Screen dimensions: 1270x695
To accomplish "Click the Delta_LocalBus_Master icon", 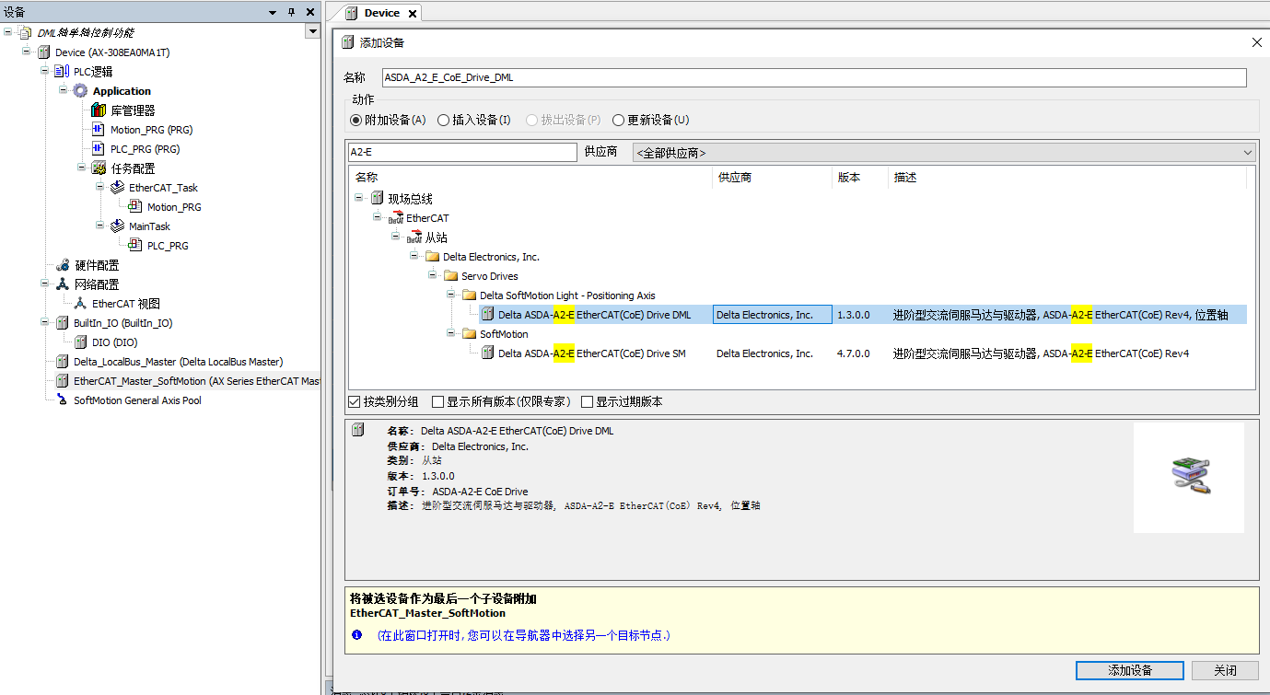I will (x=63, y=362).
